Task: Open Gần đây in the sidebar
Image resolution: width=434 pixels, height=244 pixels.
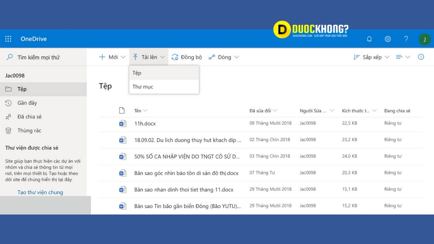Action: point(43,103)
